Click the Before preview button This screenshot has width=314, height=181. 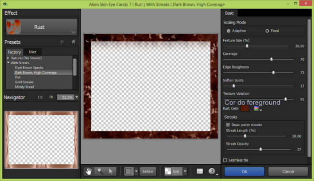pyautogui.click(x=148, y=171)
